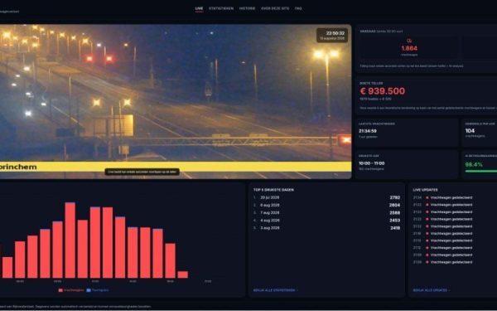Click the 21:34:59 last truck time

coord(368,131)
